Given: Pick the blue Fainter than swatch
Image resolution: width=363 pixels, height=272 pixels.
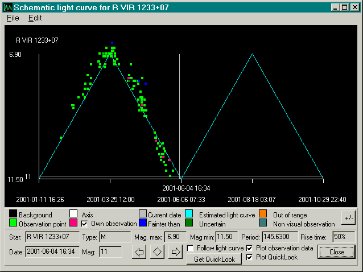Looking at the screenshot, I should click(143, 222).
